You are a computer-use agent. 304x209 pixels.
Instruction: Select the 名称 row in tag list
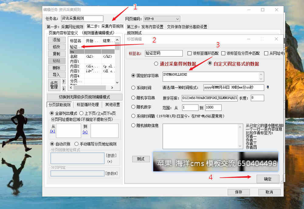click(74, 57)
